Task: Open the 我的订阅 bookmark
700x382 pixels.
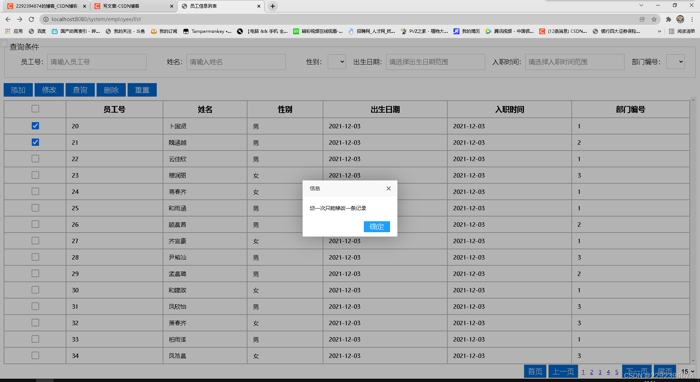Action: tap(164, 31)
